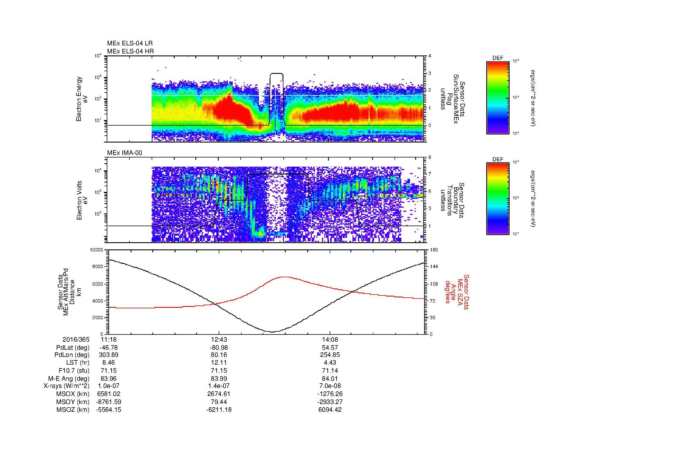Click the PdLat value '-80.98'
Viewport: 673px width, 475px height.
[x=219, y=348]
